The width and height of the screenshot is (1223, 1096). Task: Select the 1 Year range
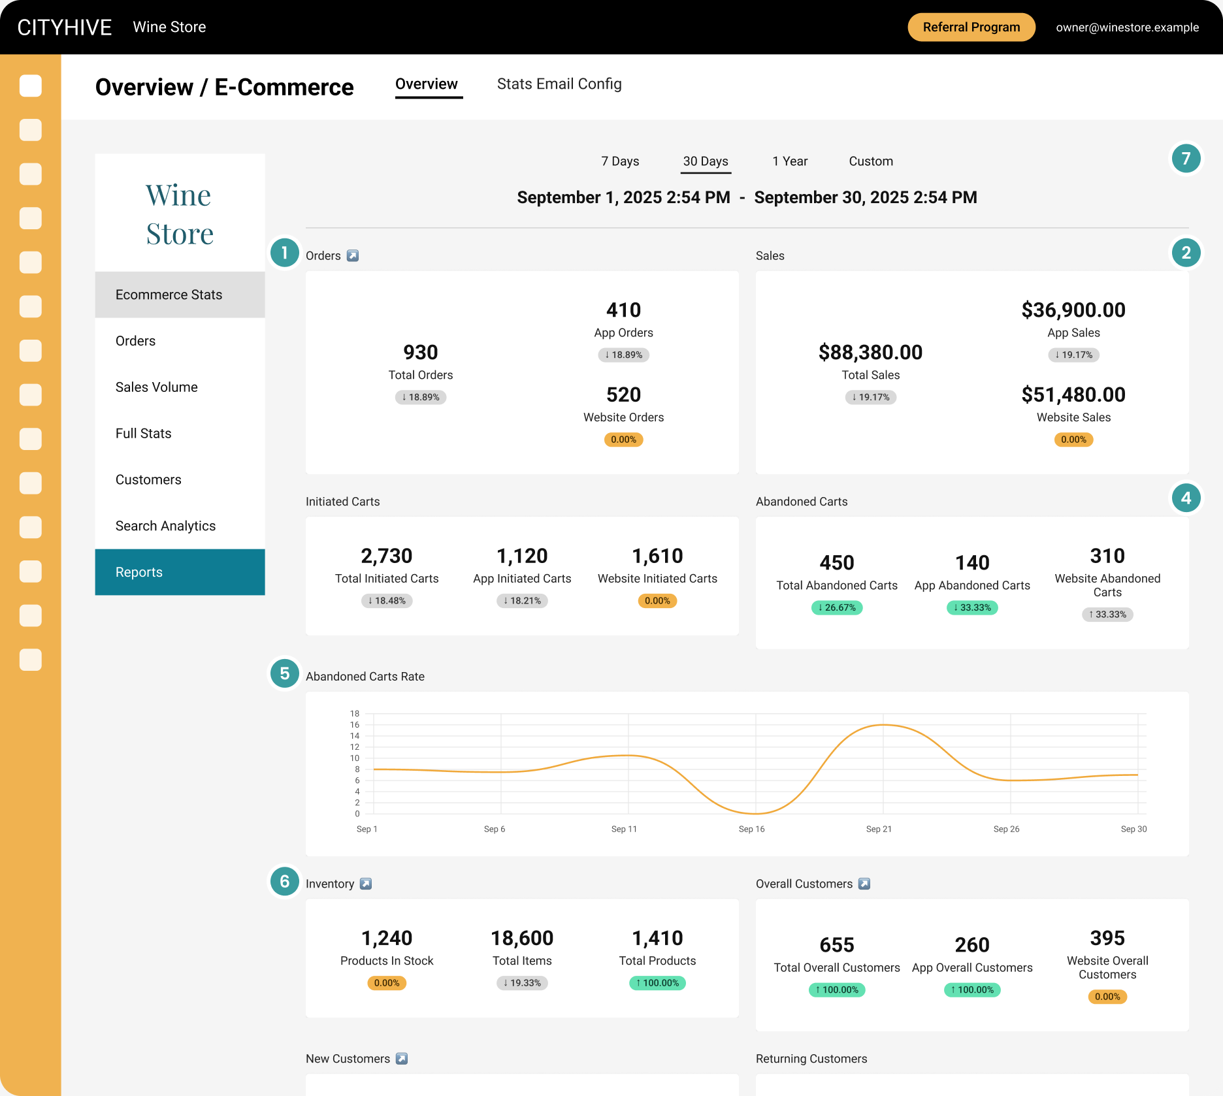pyautogui.click(x=790, y=161)
